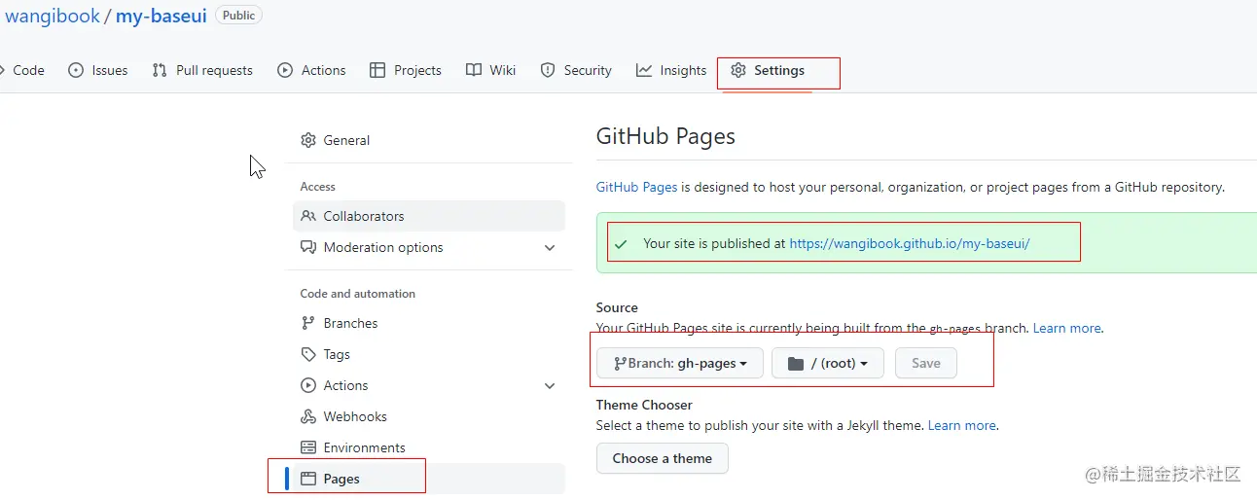Click the Tags label icon
Screen dimensions: 1257x500
[308, 354]
